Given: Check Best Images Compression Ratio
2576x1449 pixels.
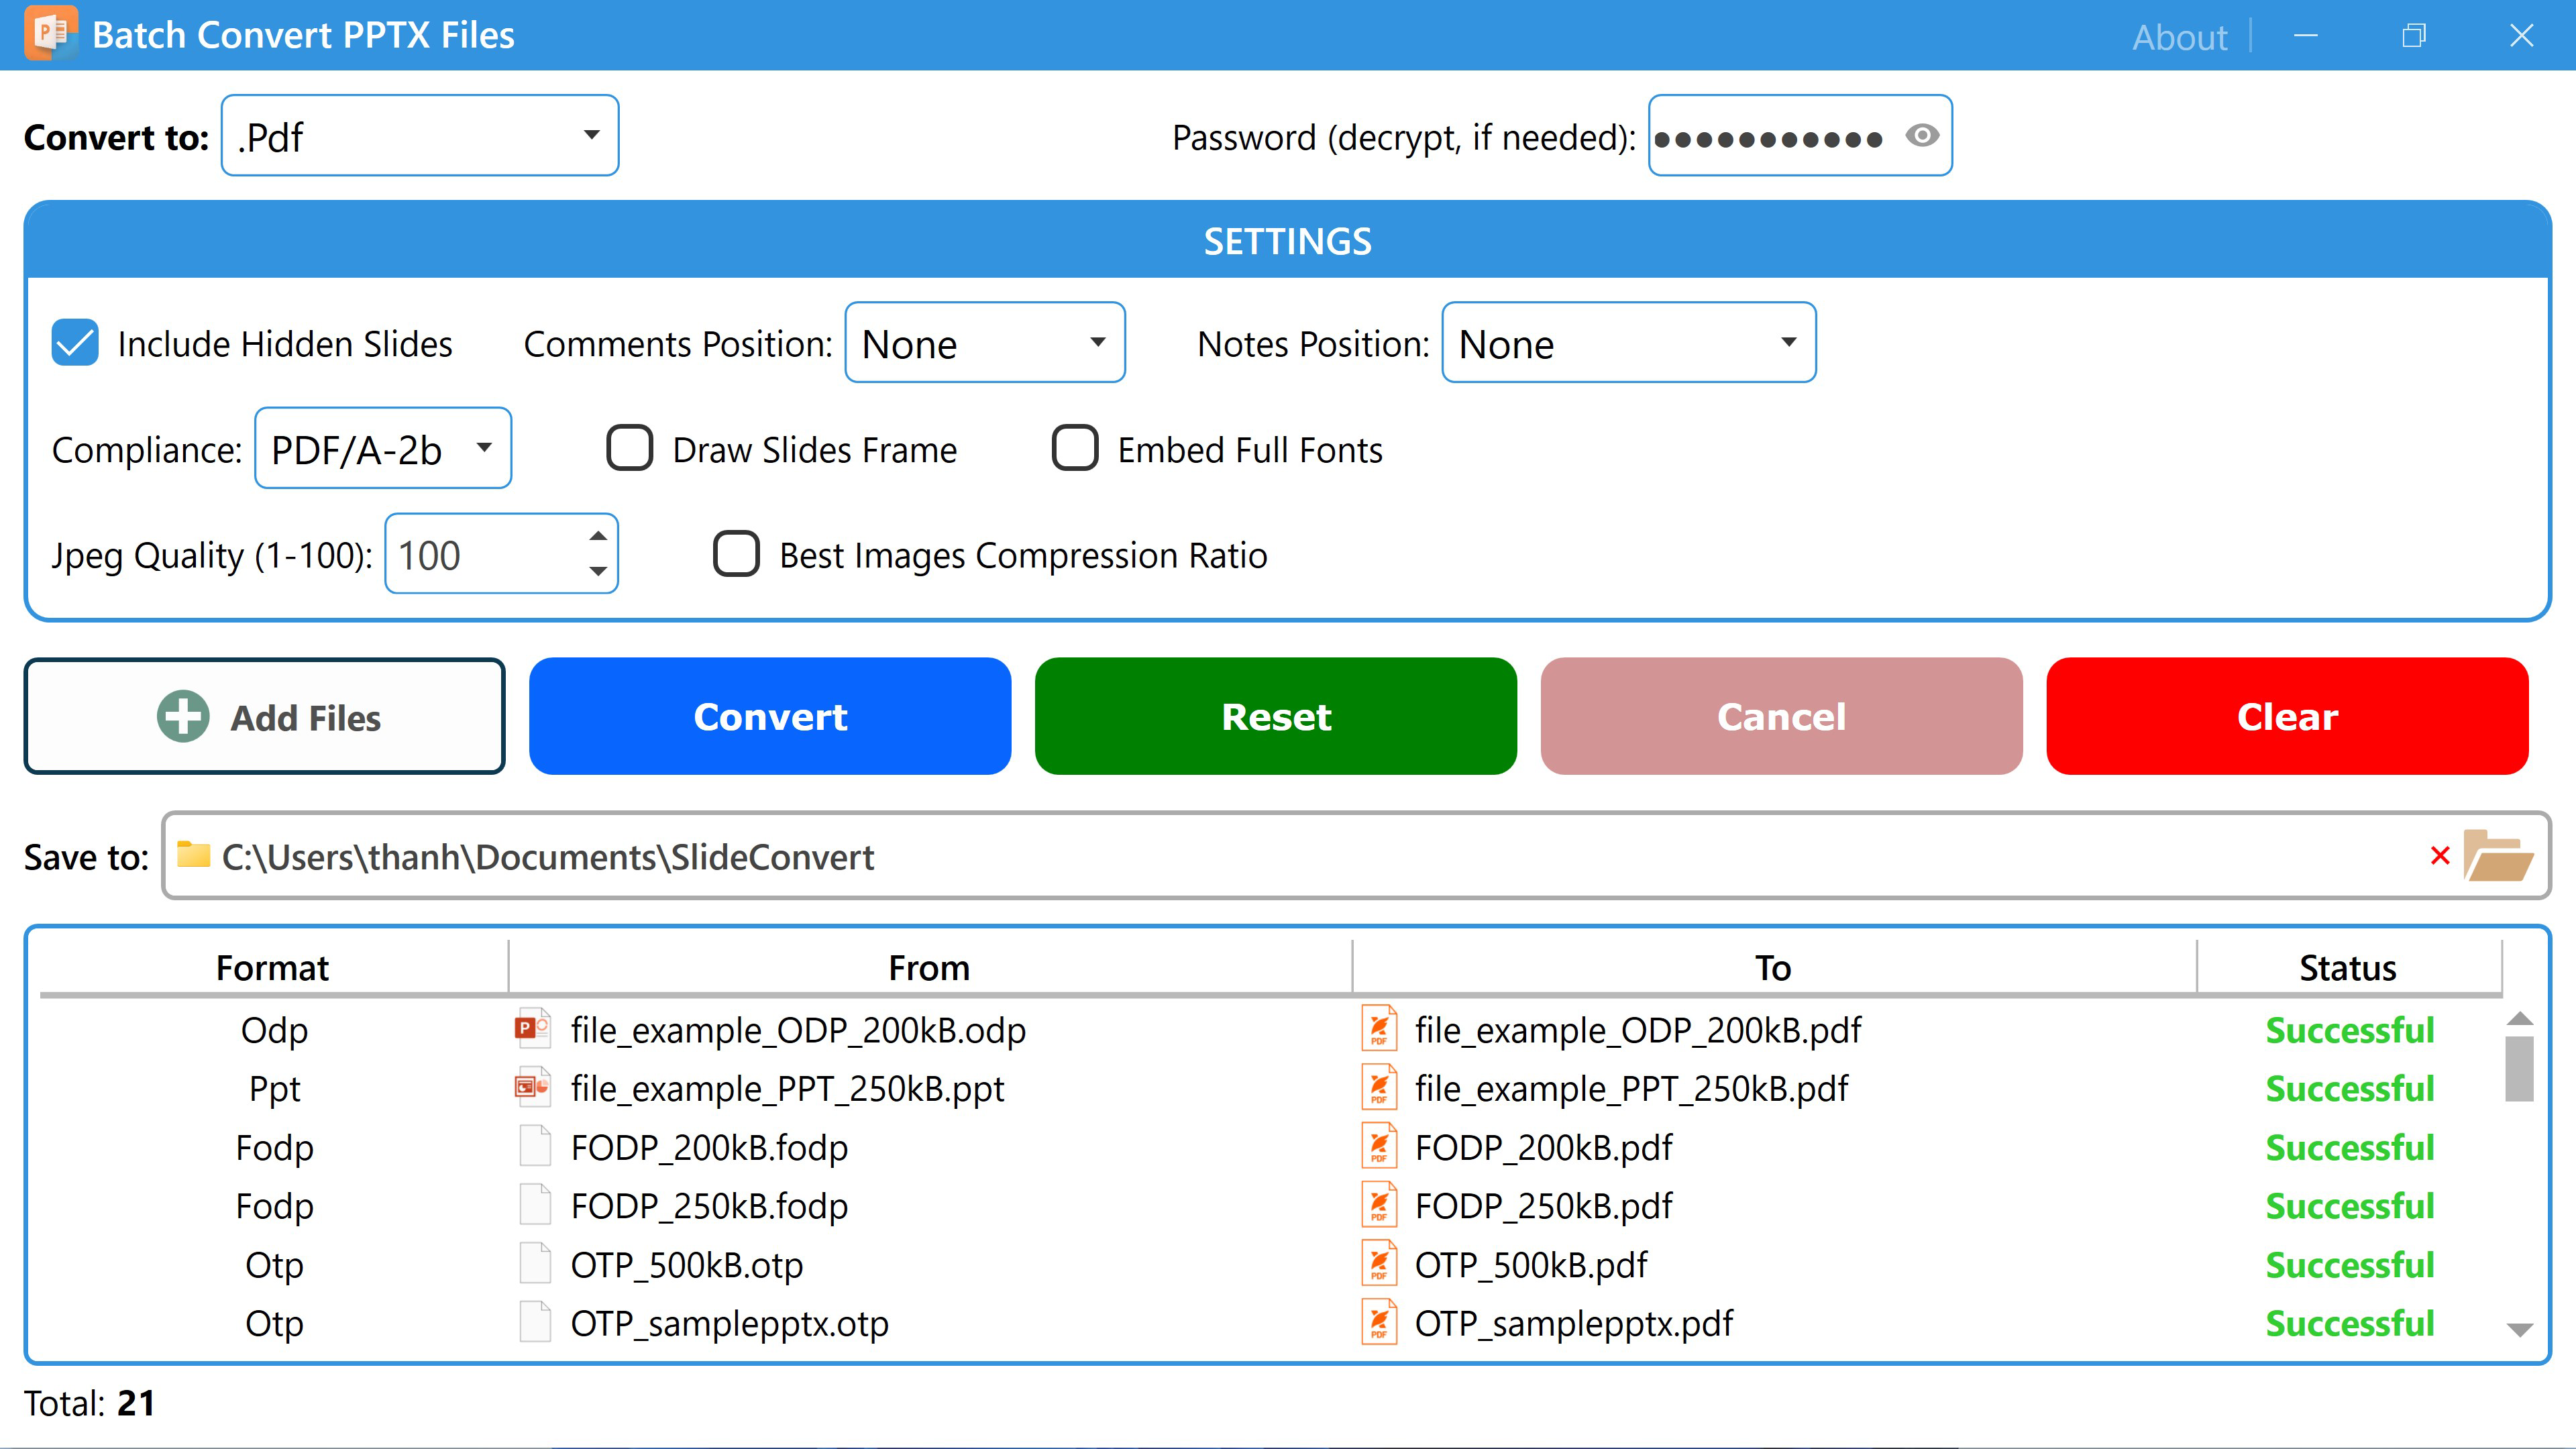Looking at the screenshot, I should [x=736, y=554].
